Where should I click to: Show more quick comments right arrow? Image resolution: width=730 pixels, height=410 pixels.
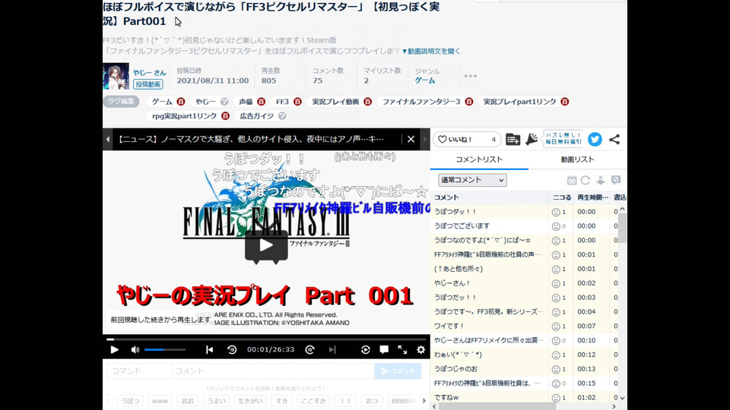(424, 401)
